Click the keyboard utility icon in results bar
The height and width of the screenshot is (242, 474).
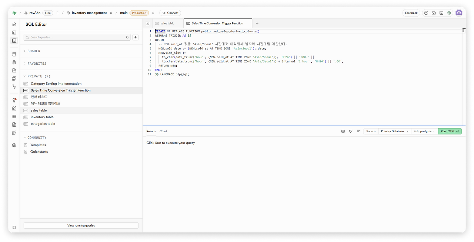coord(343,131)
